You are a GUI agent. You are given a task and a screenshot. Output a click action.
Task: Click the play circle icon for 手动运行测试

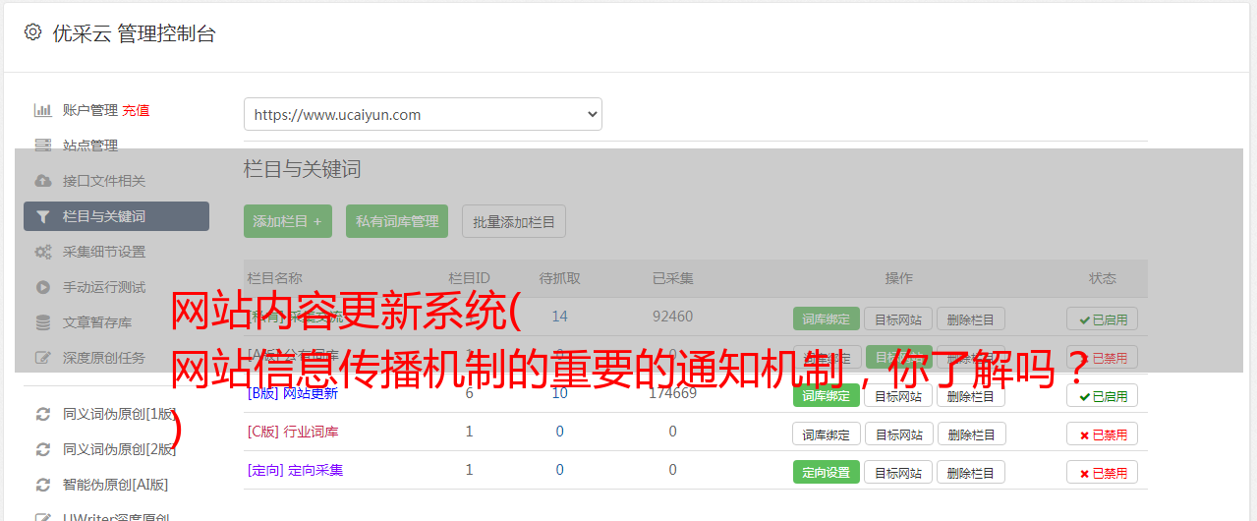click(x=43, y=287)
